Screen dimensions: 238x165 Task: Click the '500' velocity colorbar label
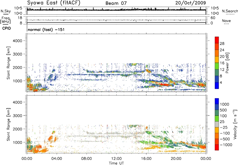(223, 110)
